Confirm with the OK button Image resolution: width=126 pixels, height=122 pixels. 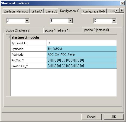click(114, 117)
